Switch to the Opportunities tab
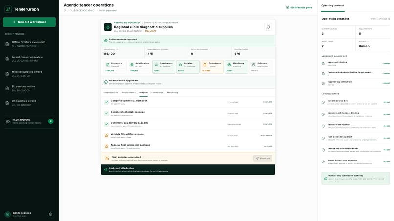Viewport: 394px width, 221px height. click(x=111, y=93)
